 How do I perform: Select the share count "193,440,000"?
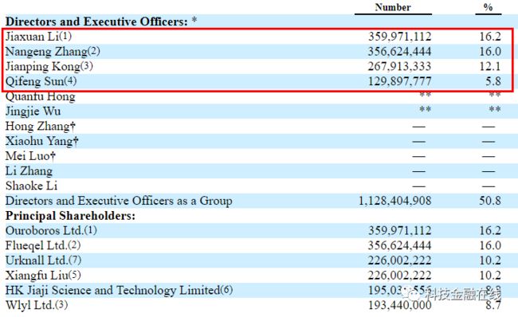tap(400, 305)
